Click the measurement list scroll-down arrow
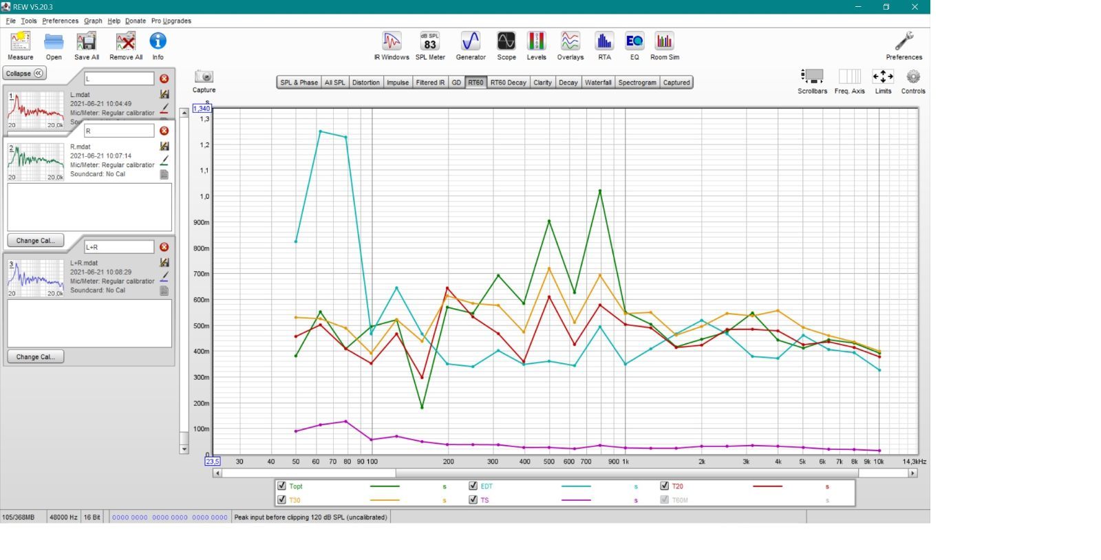Screen dimensions: 1101x560 click(x=184, y=449)
